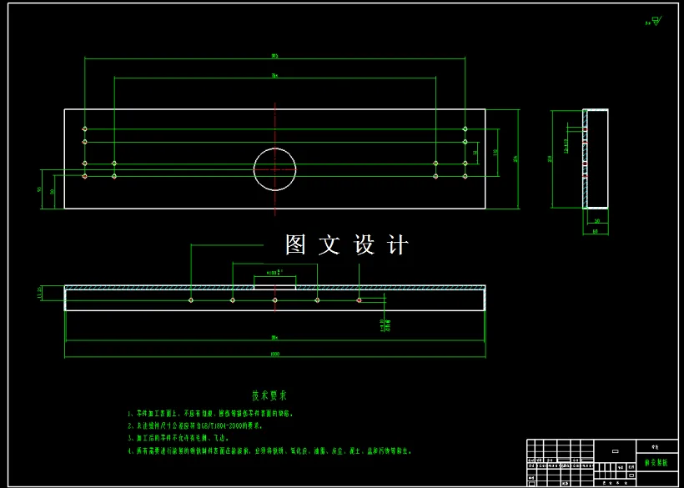Click the center hole in the front view
This screenshot has width=684, height=488.
tap(274, 300)
